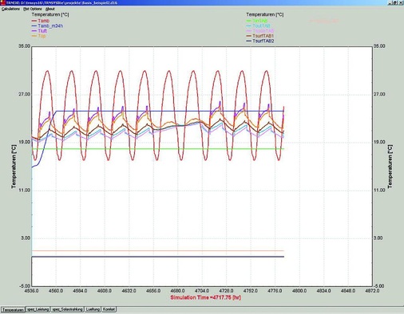Click the -5.00 value on right axis
Image resolution: width=404 pixels, height=314 pixels.
pyautogui.click(x=379, y=286)
